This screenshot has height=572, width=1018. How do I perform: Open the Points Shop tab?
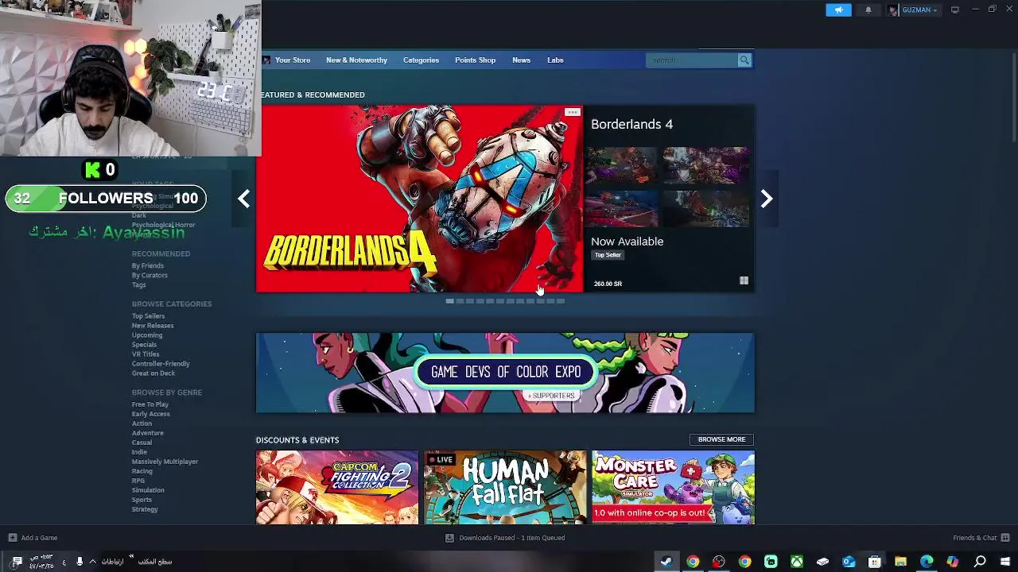click(475, 60)
